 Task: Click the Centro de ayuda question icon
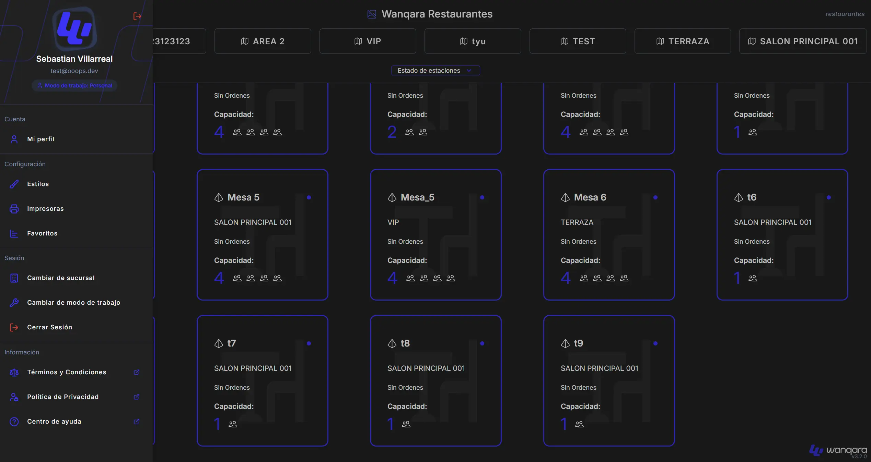pyautogui.click(x=14, y=422)
